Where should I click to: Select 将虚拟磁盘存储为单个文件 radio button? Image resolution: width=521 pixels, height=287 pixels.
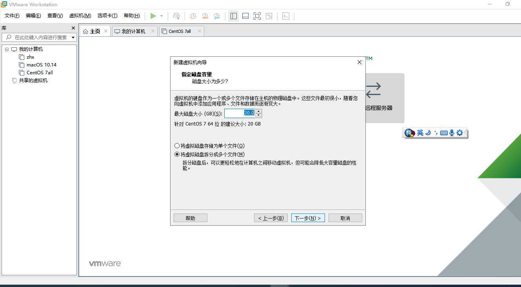177,146
